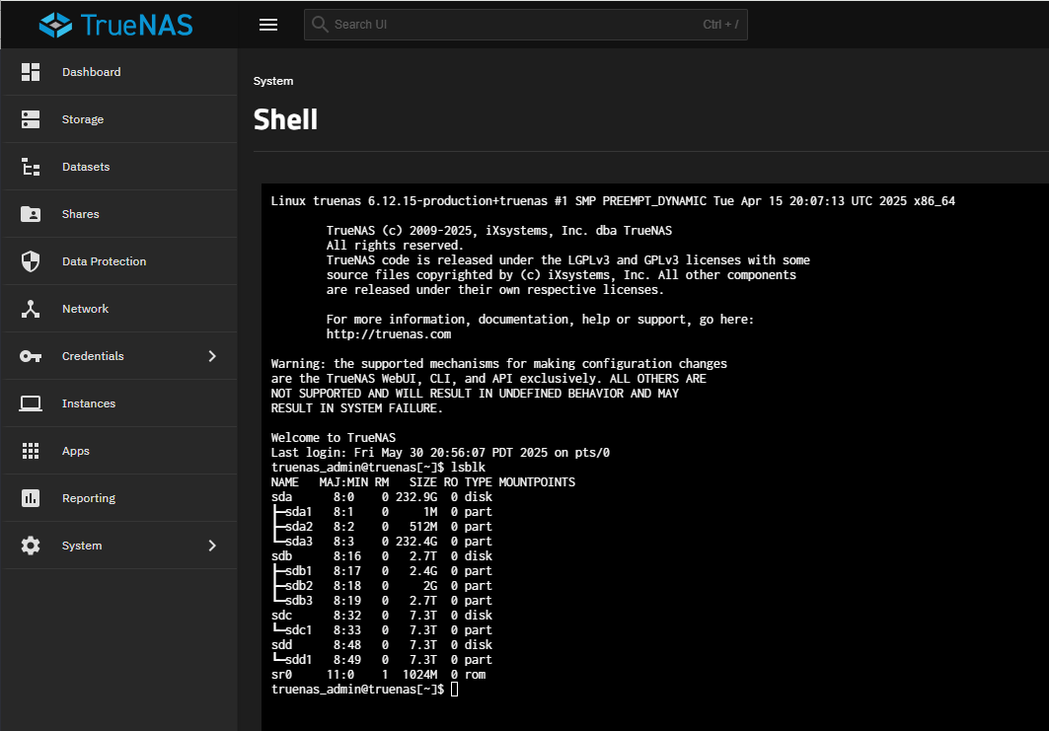Open the Reporting page

(x=119, y=498)
